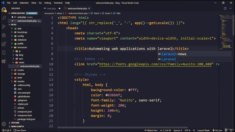
Task: Expand the database folder
Action: pyautogui.click(x=22, y=40)
